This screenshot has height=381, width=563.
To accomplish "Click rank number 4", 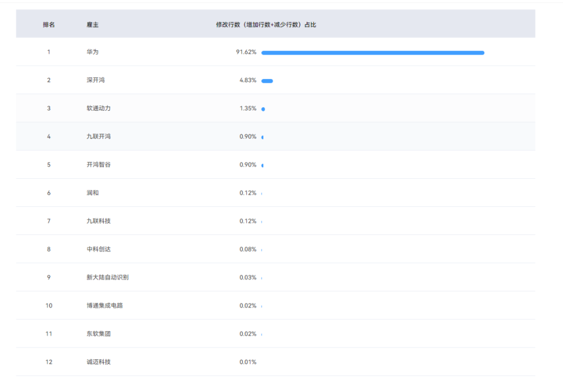I will (x=49, y=137).
